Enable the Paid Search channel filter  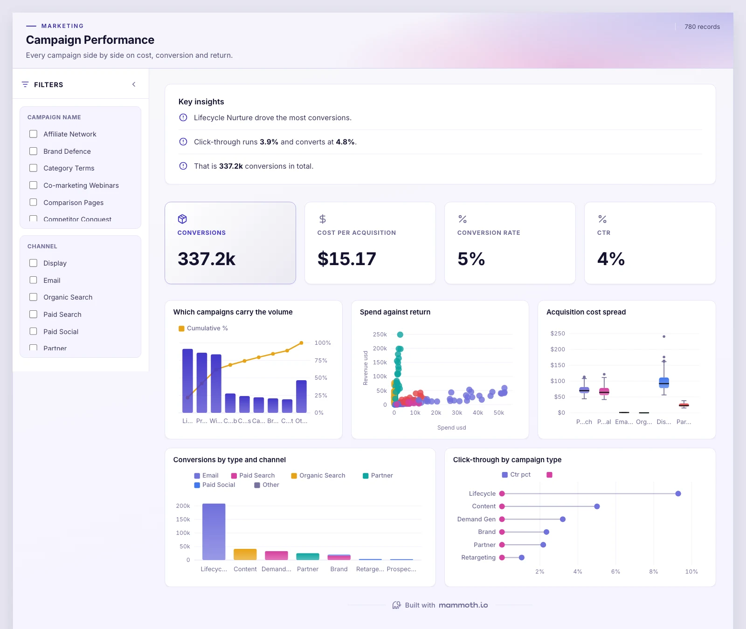[34, 314]
